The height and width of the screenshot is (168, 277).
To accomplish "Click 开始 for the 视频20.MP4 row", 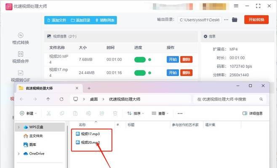I will (x=173, y=59).
